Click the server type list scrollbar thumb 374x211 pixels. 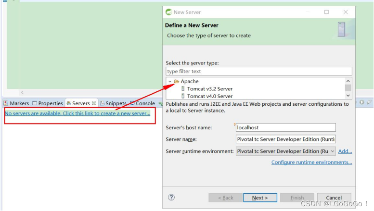tap(348, 87)
